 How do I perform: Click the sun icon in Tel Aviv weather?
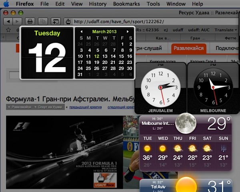click(186, 185)
